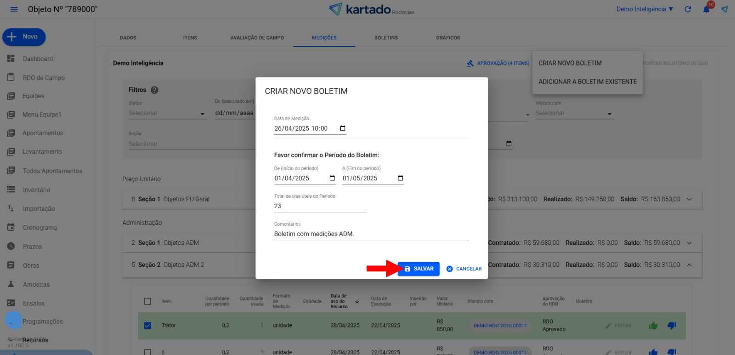Open calendar for period end date
The height and width of the screenshot is (355, 735).
pyautogui.click(x=400, y=178)
